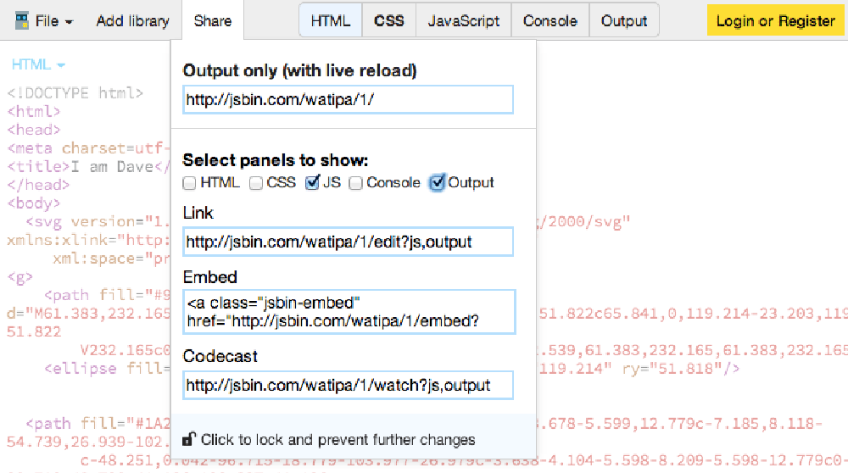Screen dimensions: 848x473
Task: Toggle the HTML panel button
Action: point(331,20)
